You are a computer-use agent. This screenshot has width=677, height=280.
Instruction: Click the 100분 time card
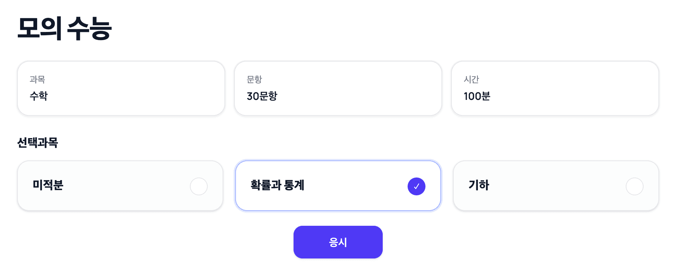tap(555, 88)
